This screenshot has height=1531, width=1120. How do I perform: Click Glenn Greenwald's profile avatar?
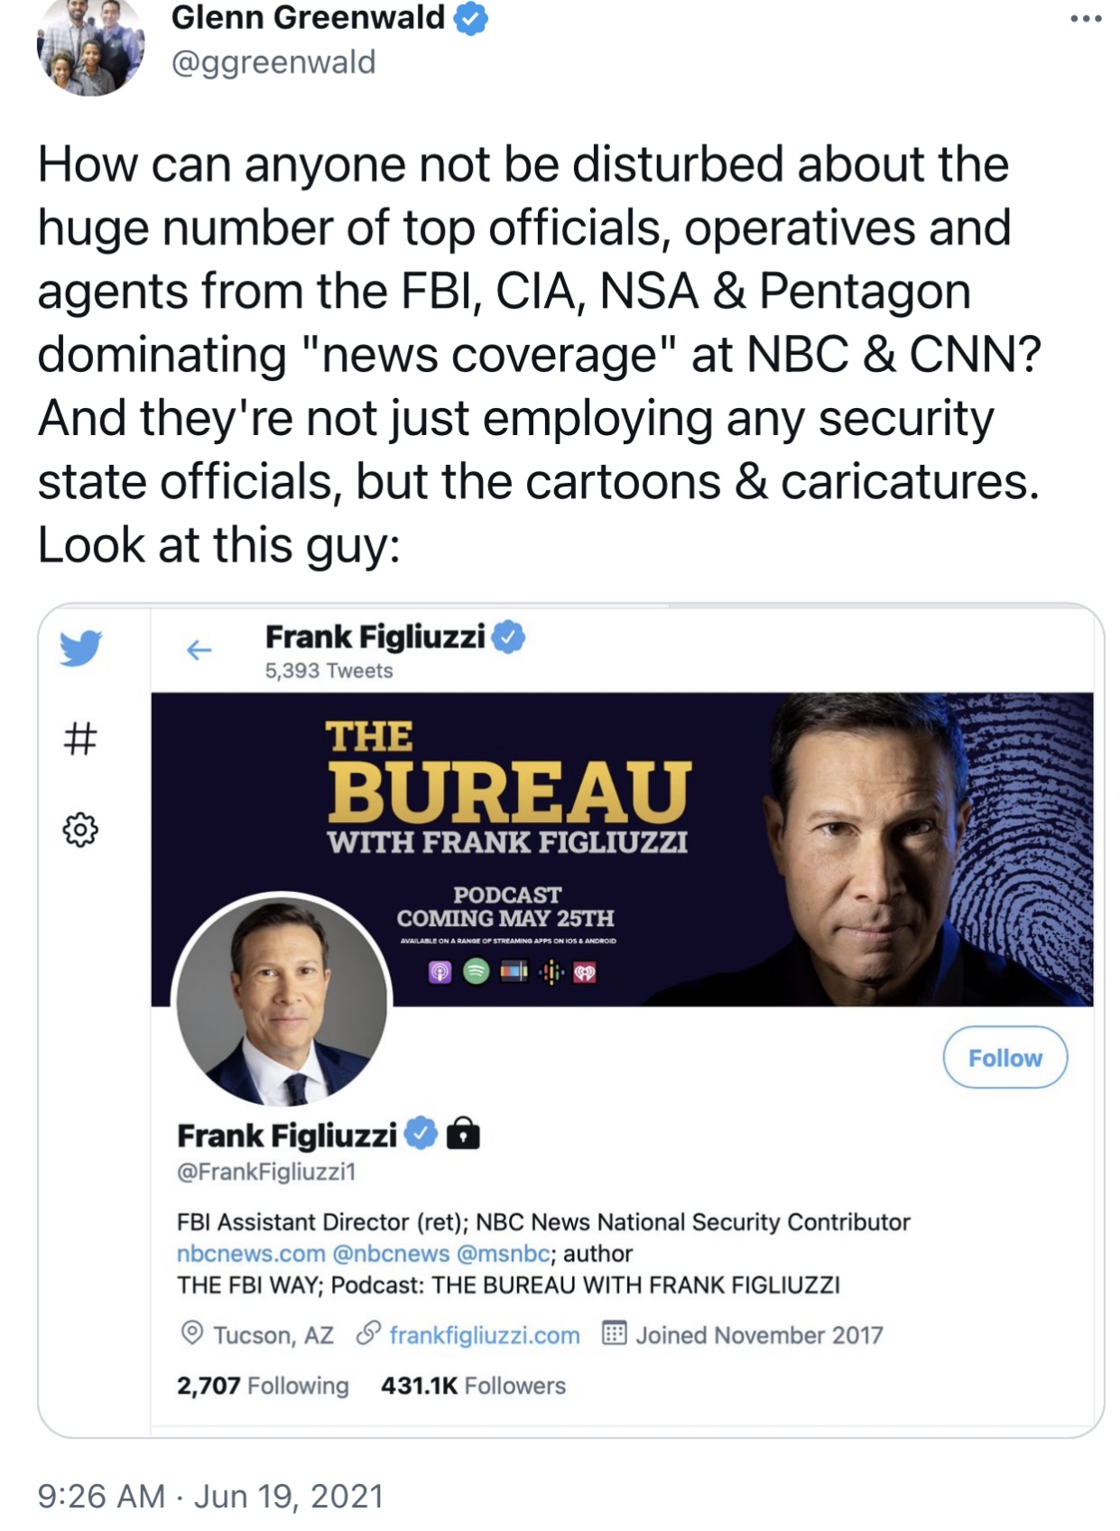(x=90, y=47)
